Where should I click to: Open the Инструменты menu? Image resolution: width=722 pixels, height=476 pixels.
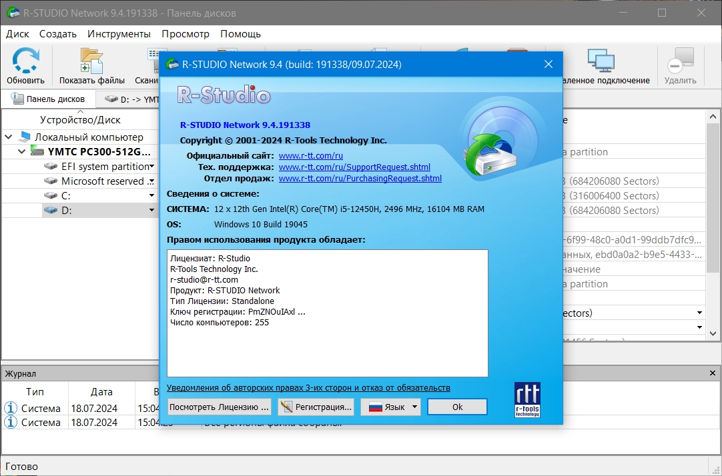pyautogui.click(x=119, y=34)
